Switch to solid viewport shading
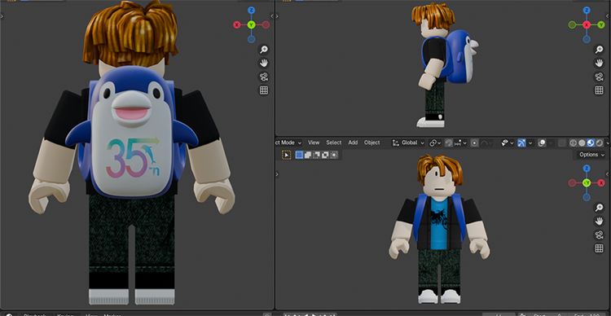 (x=582, y=143)
